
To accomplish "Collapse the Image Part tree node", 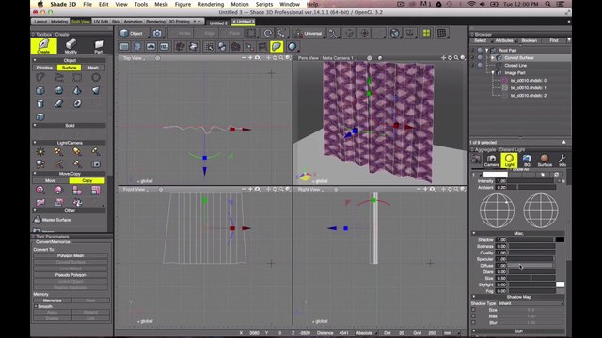I will coord(493,73).
